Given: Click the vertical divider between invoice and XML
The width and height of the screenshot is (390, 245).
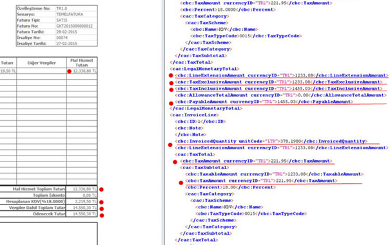Looking at the screenshot, I should point(164,122).
